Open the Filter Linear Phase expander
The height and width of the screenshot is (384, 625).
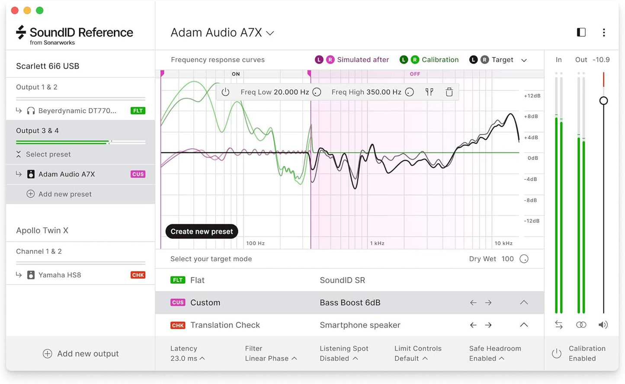295,358
